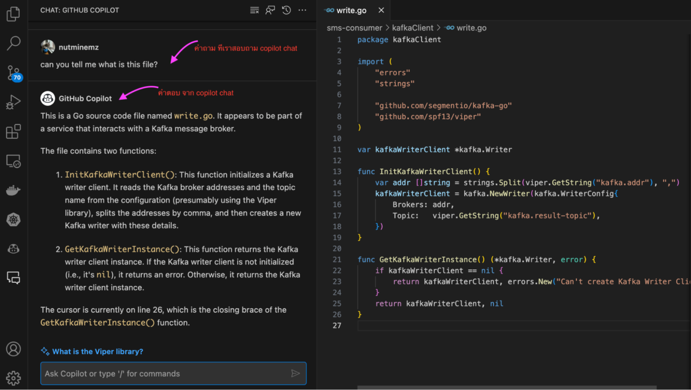691x390 pixels.
Task: Click "return kafkaWriterClient, nil" on line 25
Action: [x=439, y=304]
